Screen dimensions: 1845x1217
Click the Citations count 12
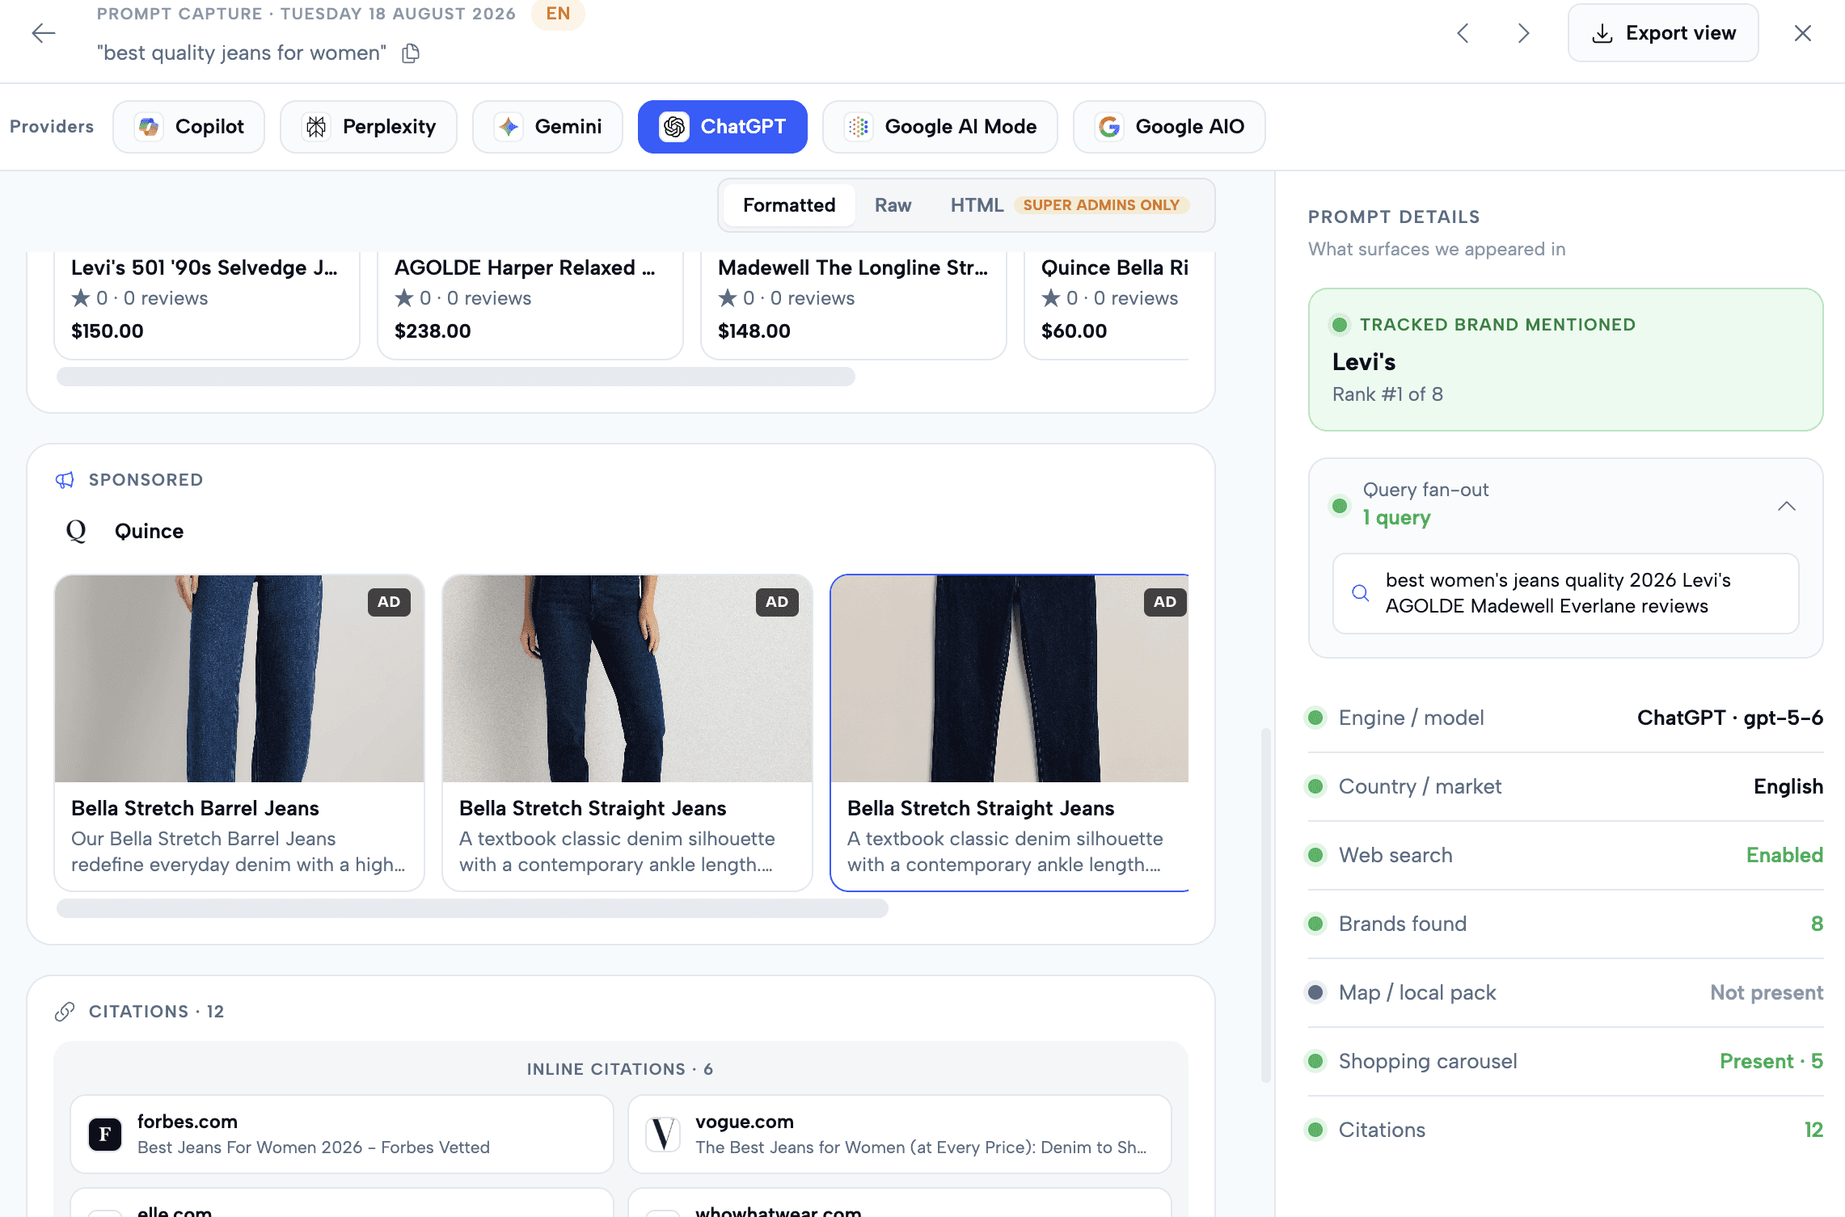click(x=1813, y=1130)
